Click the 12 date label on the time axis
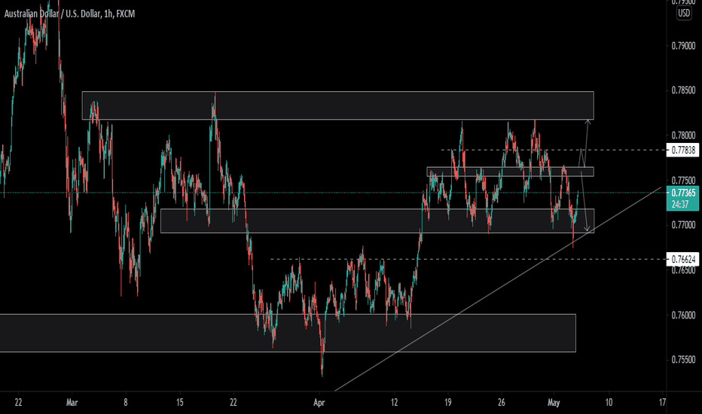 pos(394,403)
